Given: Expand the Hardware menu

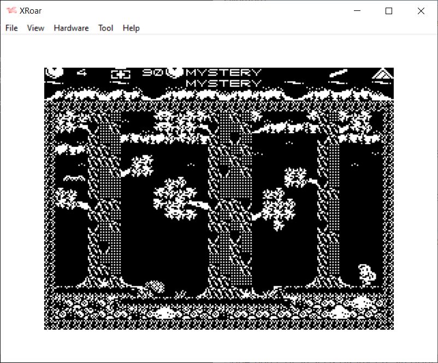Looking at the screenshot, I should tap(71, 28).
